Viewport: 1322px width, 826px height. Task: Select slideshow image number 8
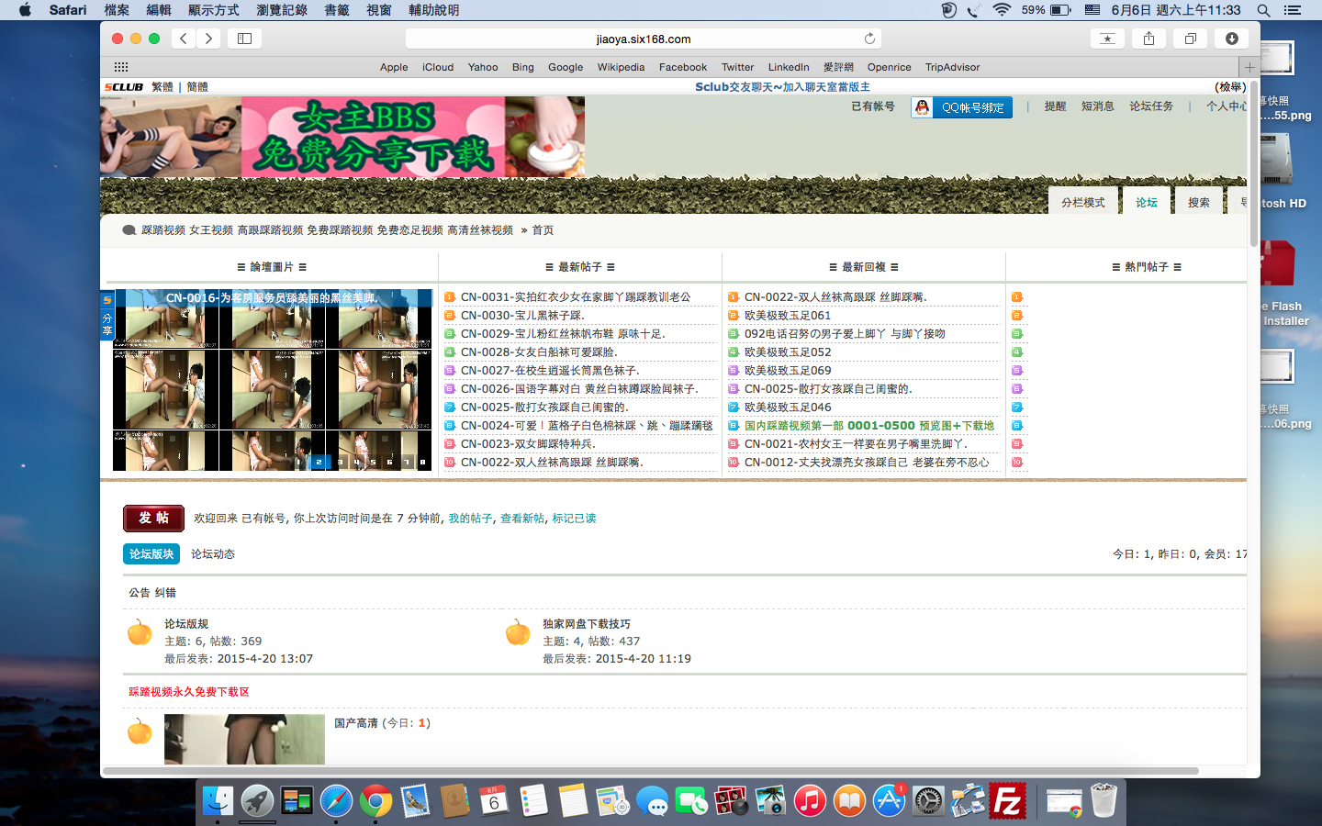pyautogui.click(x=423, y=463)
